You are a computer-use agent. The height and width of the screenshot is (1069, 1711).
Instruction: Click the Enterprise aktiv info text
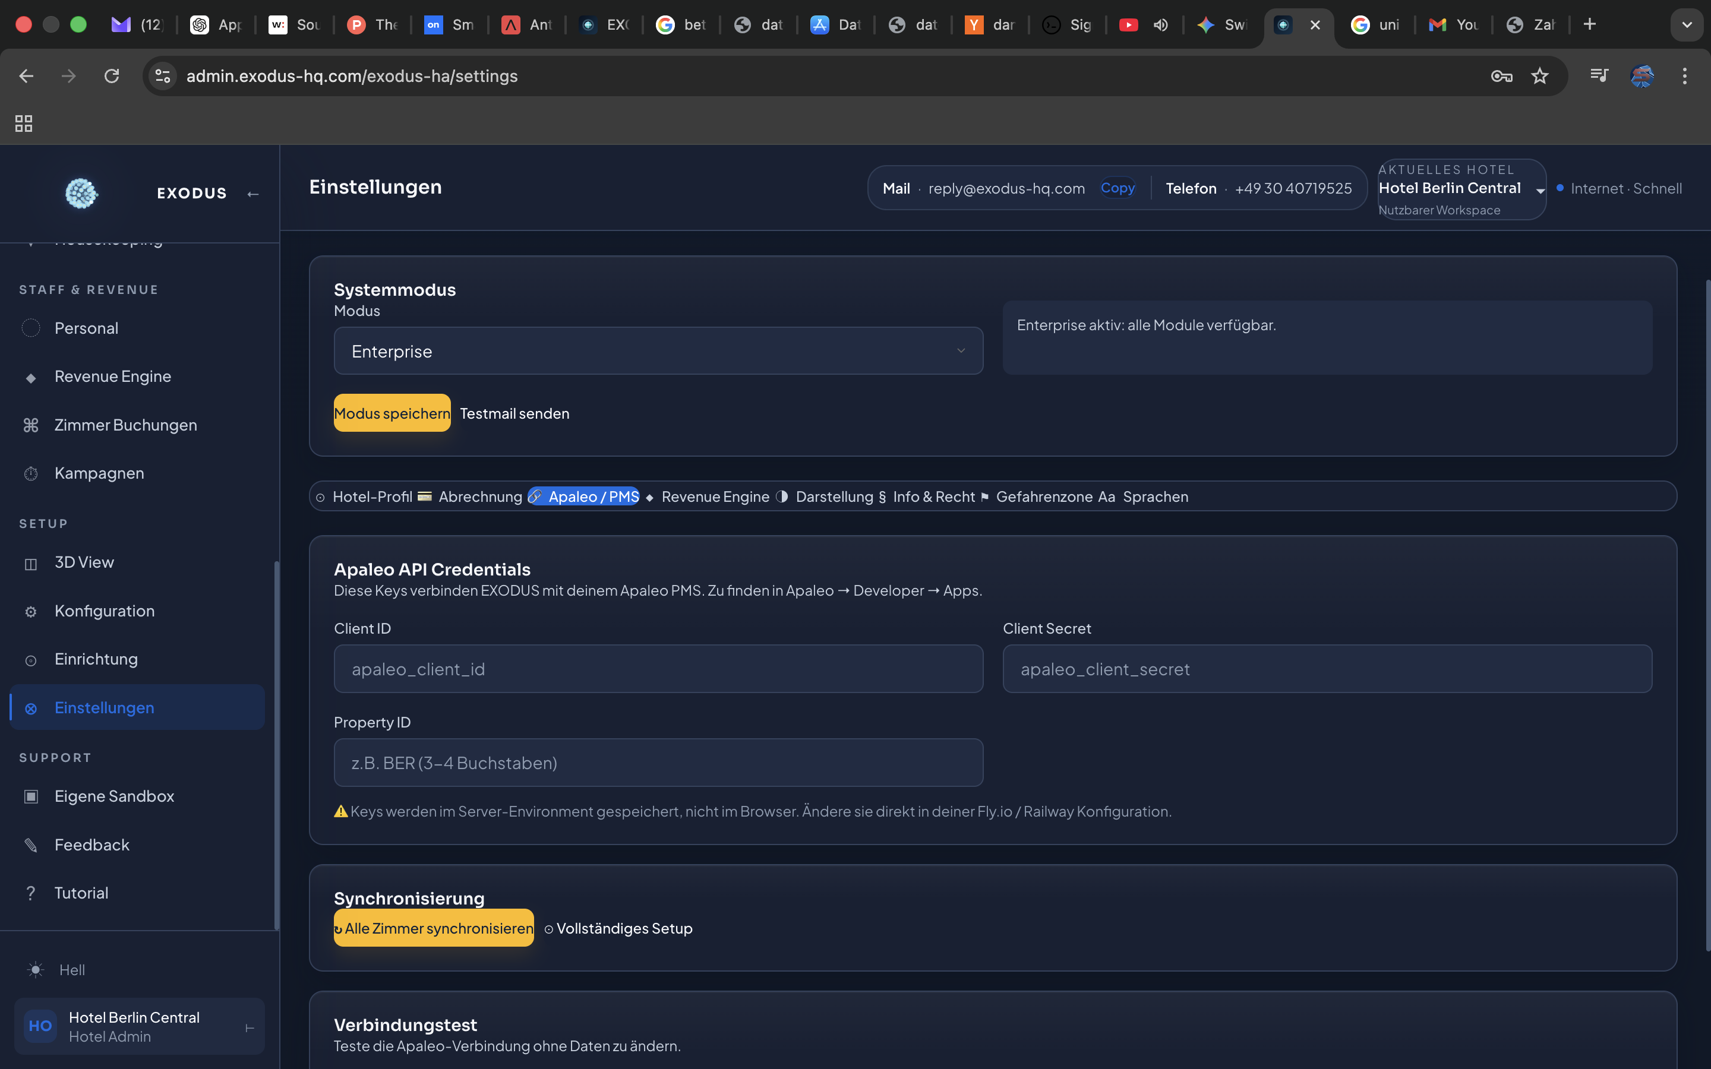coord(1146,325)
